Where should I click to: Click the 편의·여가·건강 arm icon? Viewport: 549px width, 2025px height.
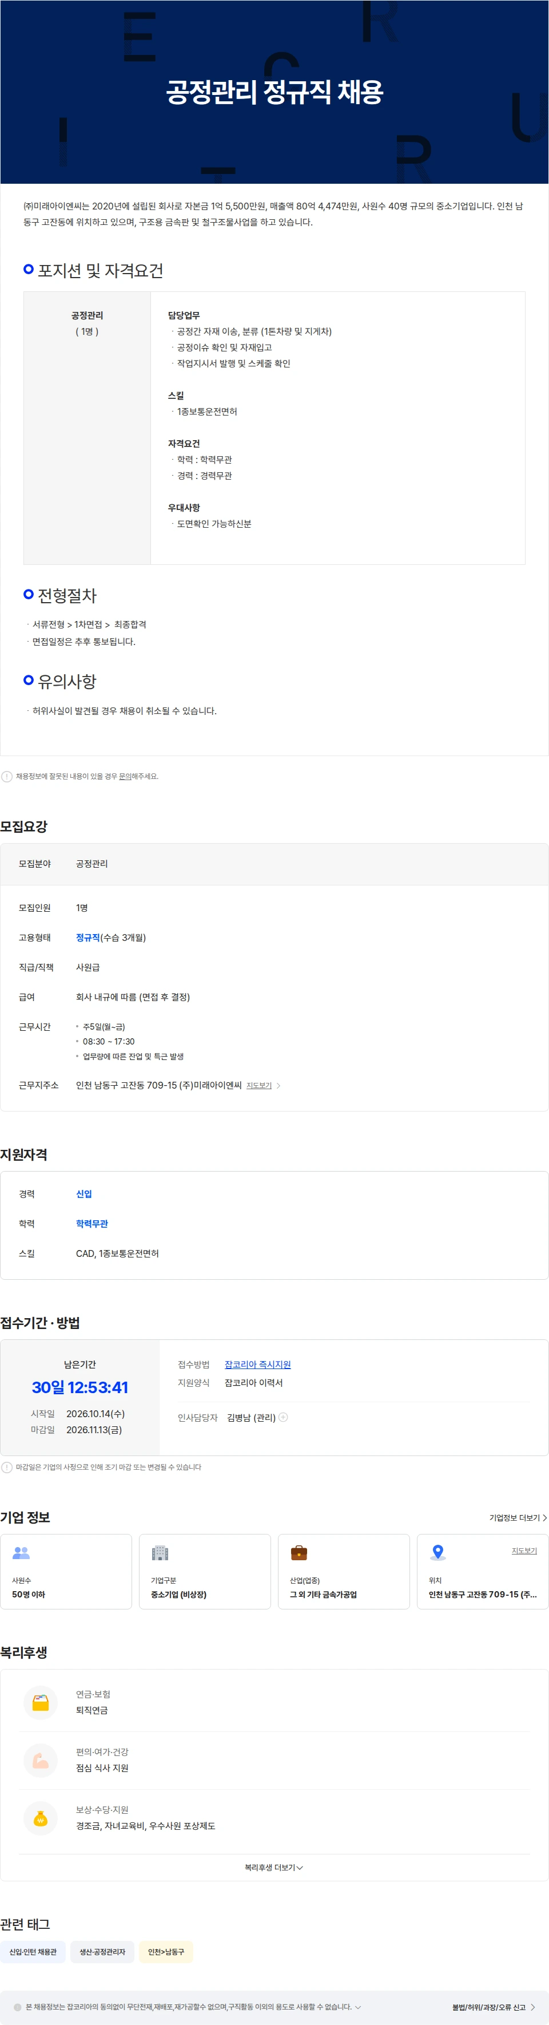[41, 1761]
